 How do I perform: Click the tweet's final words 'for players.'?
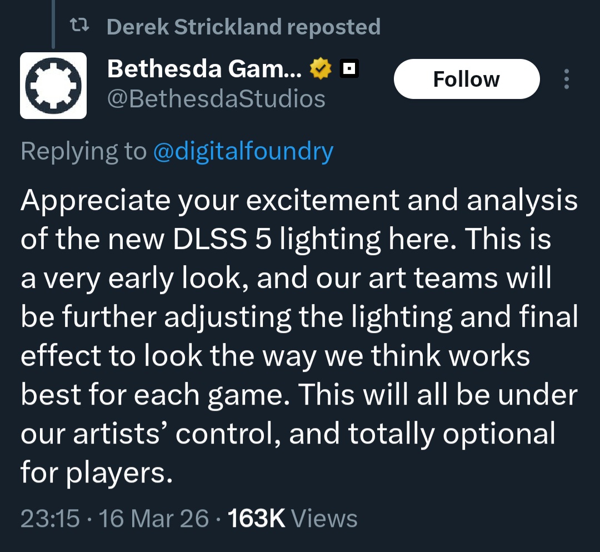93,473
